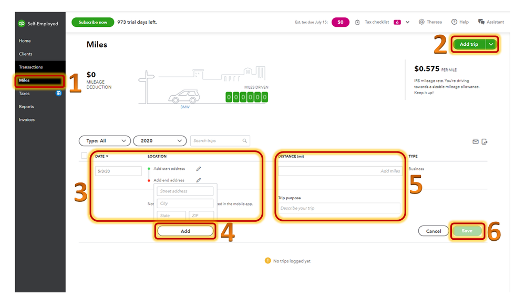Open the Type: All filter dropdown
Image resolution: width=525 pixels, height=306 pixels.
[105, 141]
